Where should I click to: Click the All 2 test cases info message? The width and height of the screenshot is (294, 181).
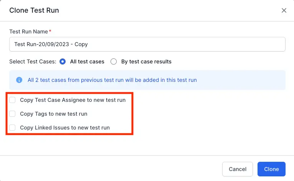click(112, 80)
